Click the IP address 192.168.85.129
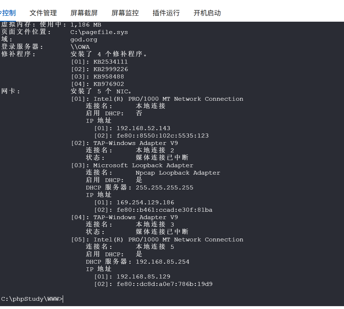The height and width of the screenshot is (309, 344). [143, 277]
